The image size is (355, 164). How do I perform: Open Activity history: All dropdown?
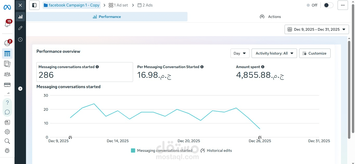274,53
